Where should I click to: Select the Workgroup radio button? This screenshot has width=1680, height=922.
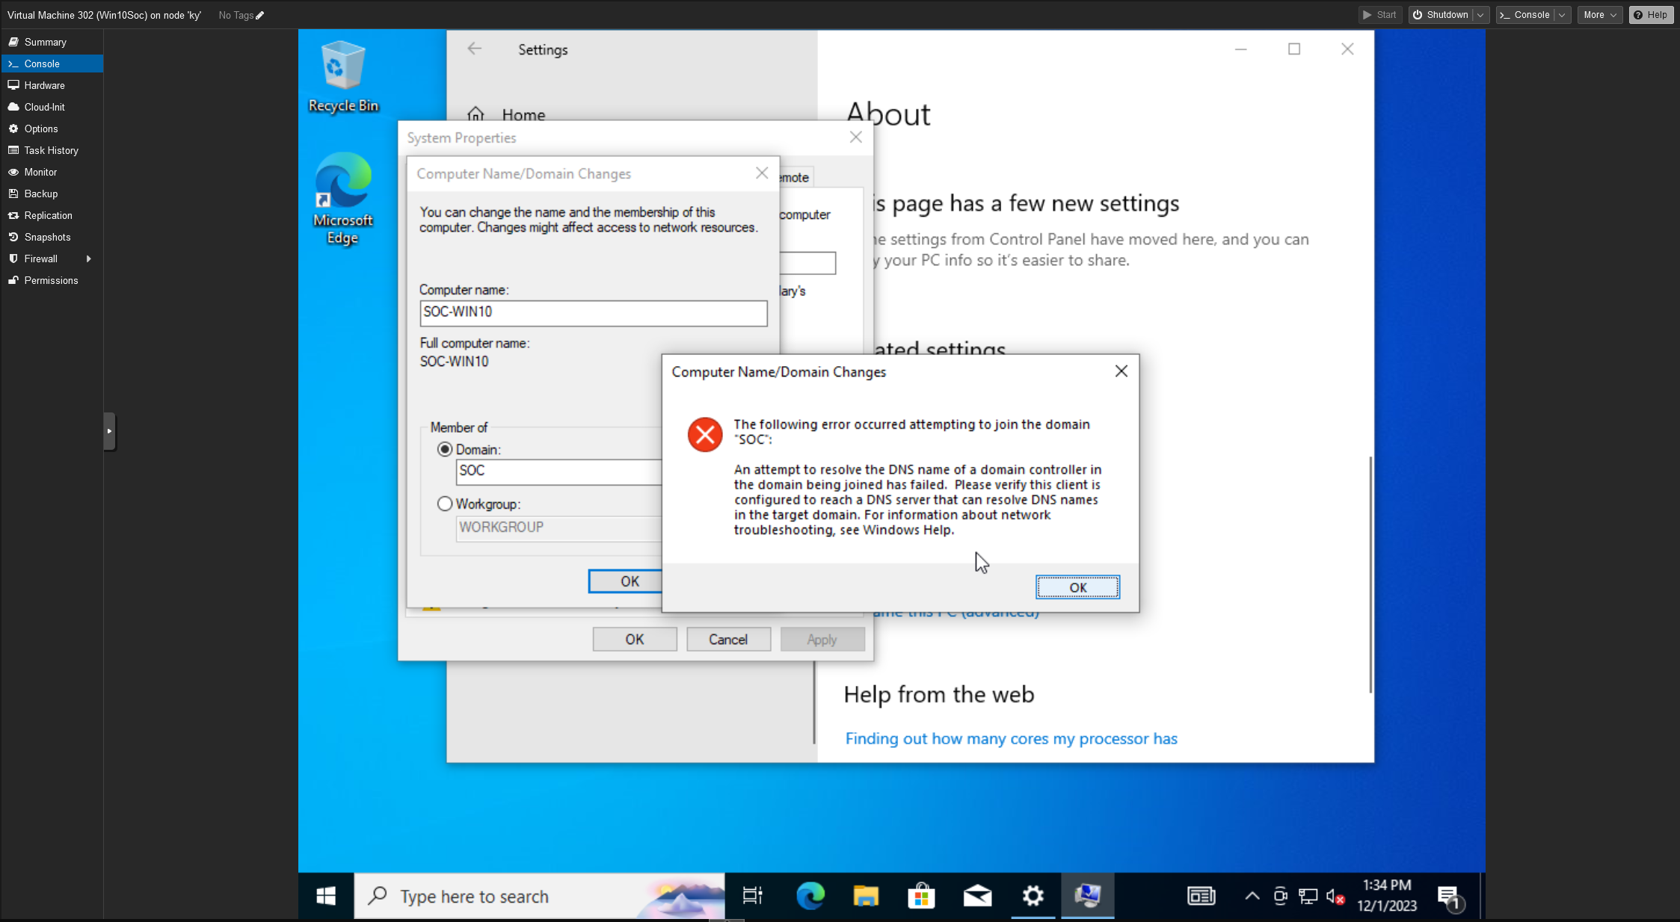pos(445,504)
